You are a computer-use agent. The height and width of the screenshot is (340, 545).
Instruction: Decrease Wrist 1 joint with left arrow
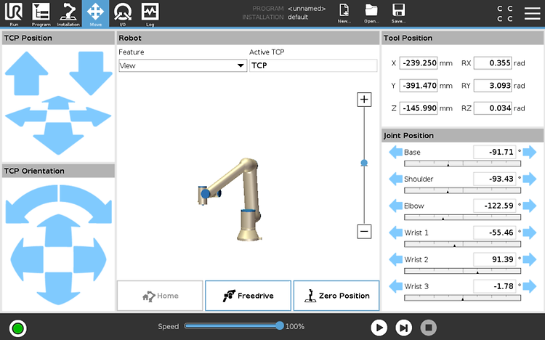(x=395, y=232)
